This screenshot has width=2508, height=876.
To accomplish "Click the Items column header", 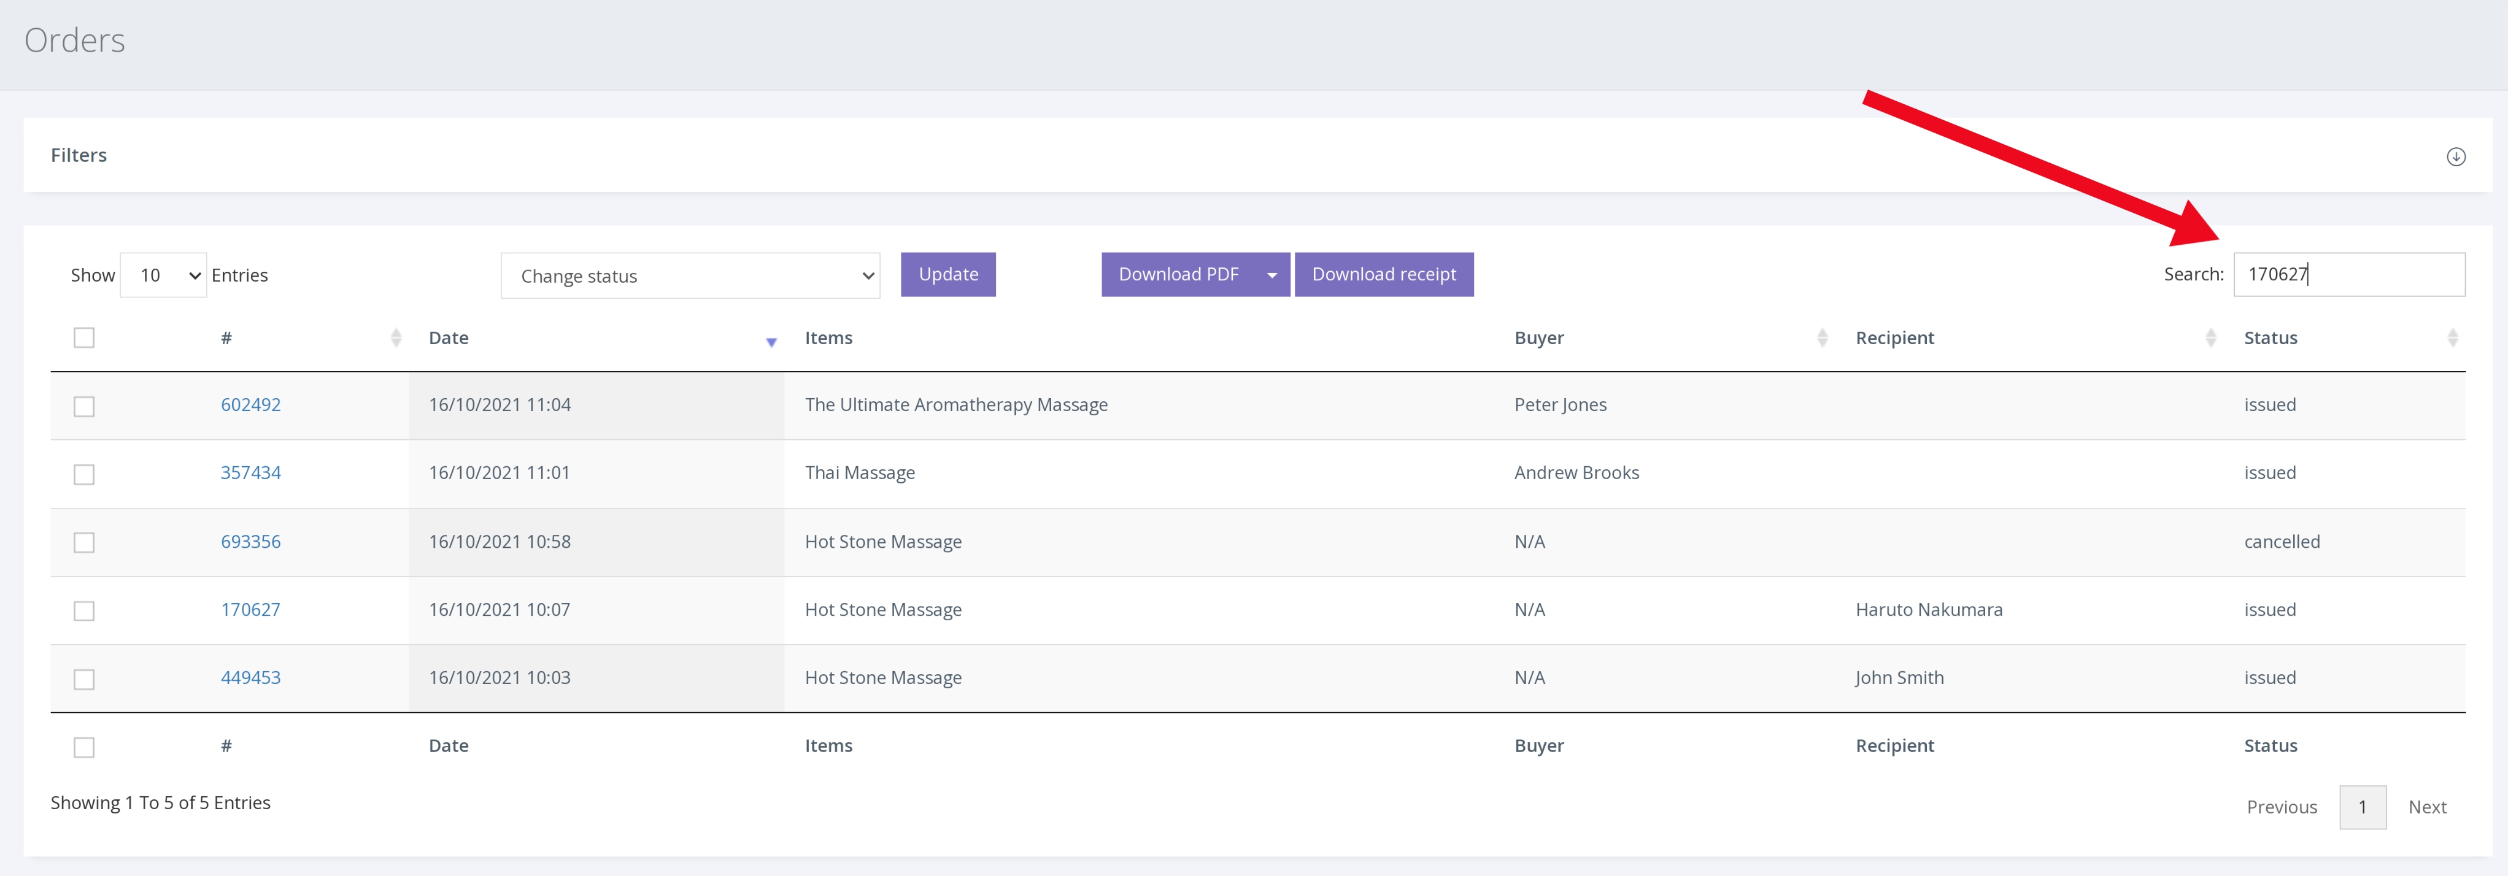I will click(828, 338).
